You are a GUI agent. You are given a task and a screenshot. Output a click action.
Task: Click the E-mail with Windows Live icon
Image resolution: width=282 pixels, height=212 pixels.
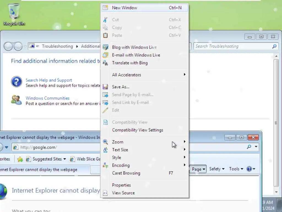coord(105,55)
